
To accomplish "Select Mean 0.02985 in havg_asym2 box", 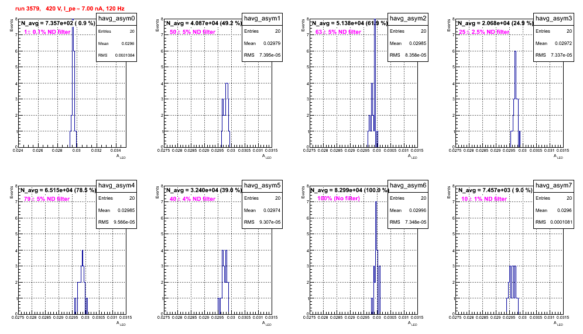I will tap(418, 43).
